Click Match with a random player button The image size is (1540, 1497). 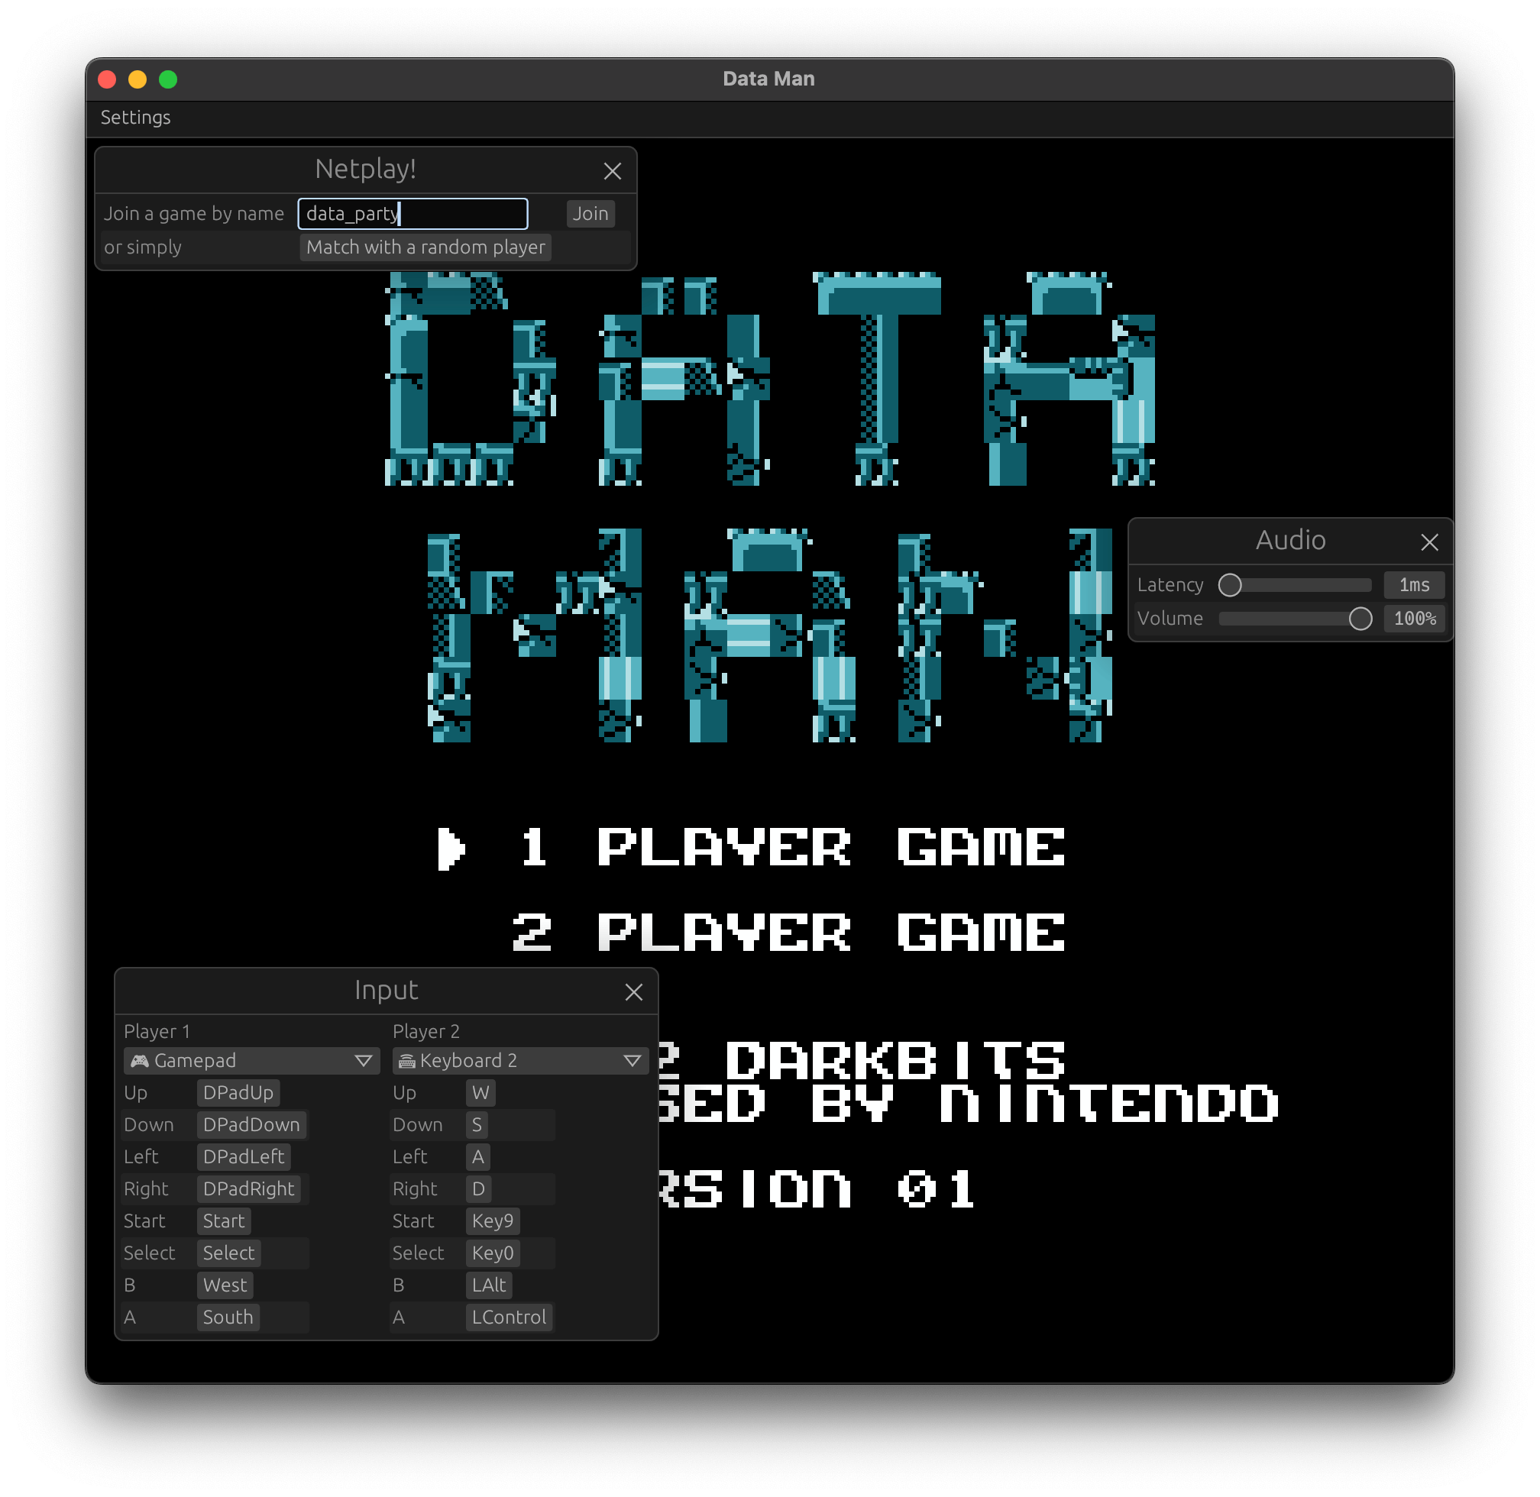click(x=423, y=247)
